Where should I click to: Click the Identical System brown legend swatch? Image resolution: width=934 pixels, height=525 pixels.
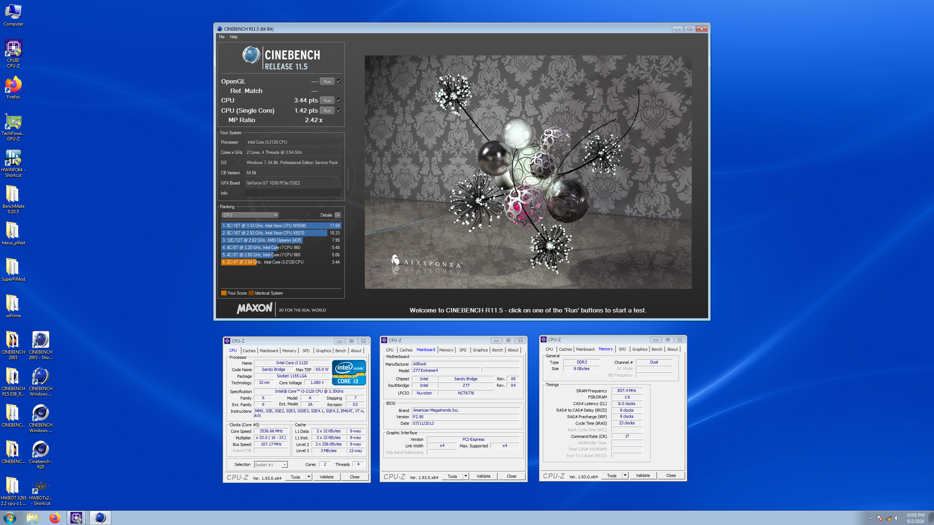[251, 293]
